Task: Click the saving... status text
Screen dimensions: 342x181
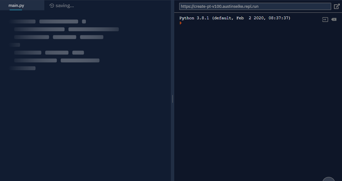Action: coord(64,6)
